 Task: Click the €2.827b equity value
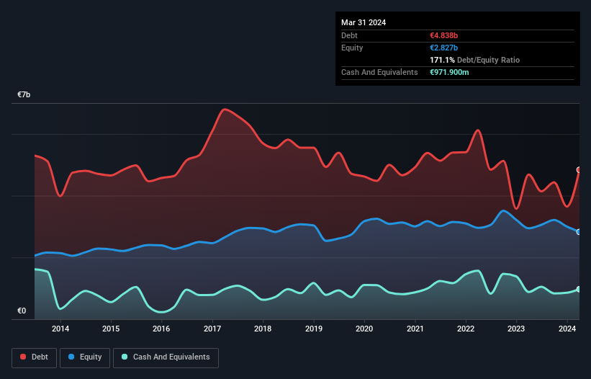point(443,48)
